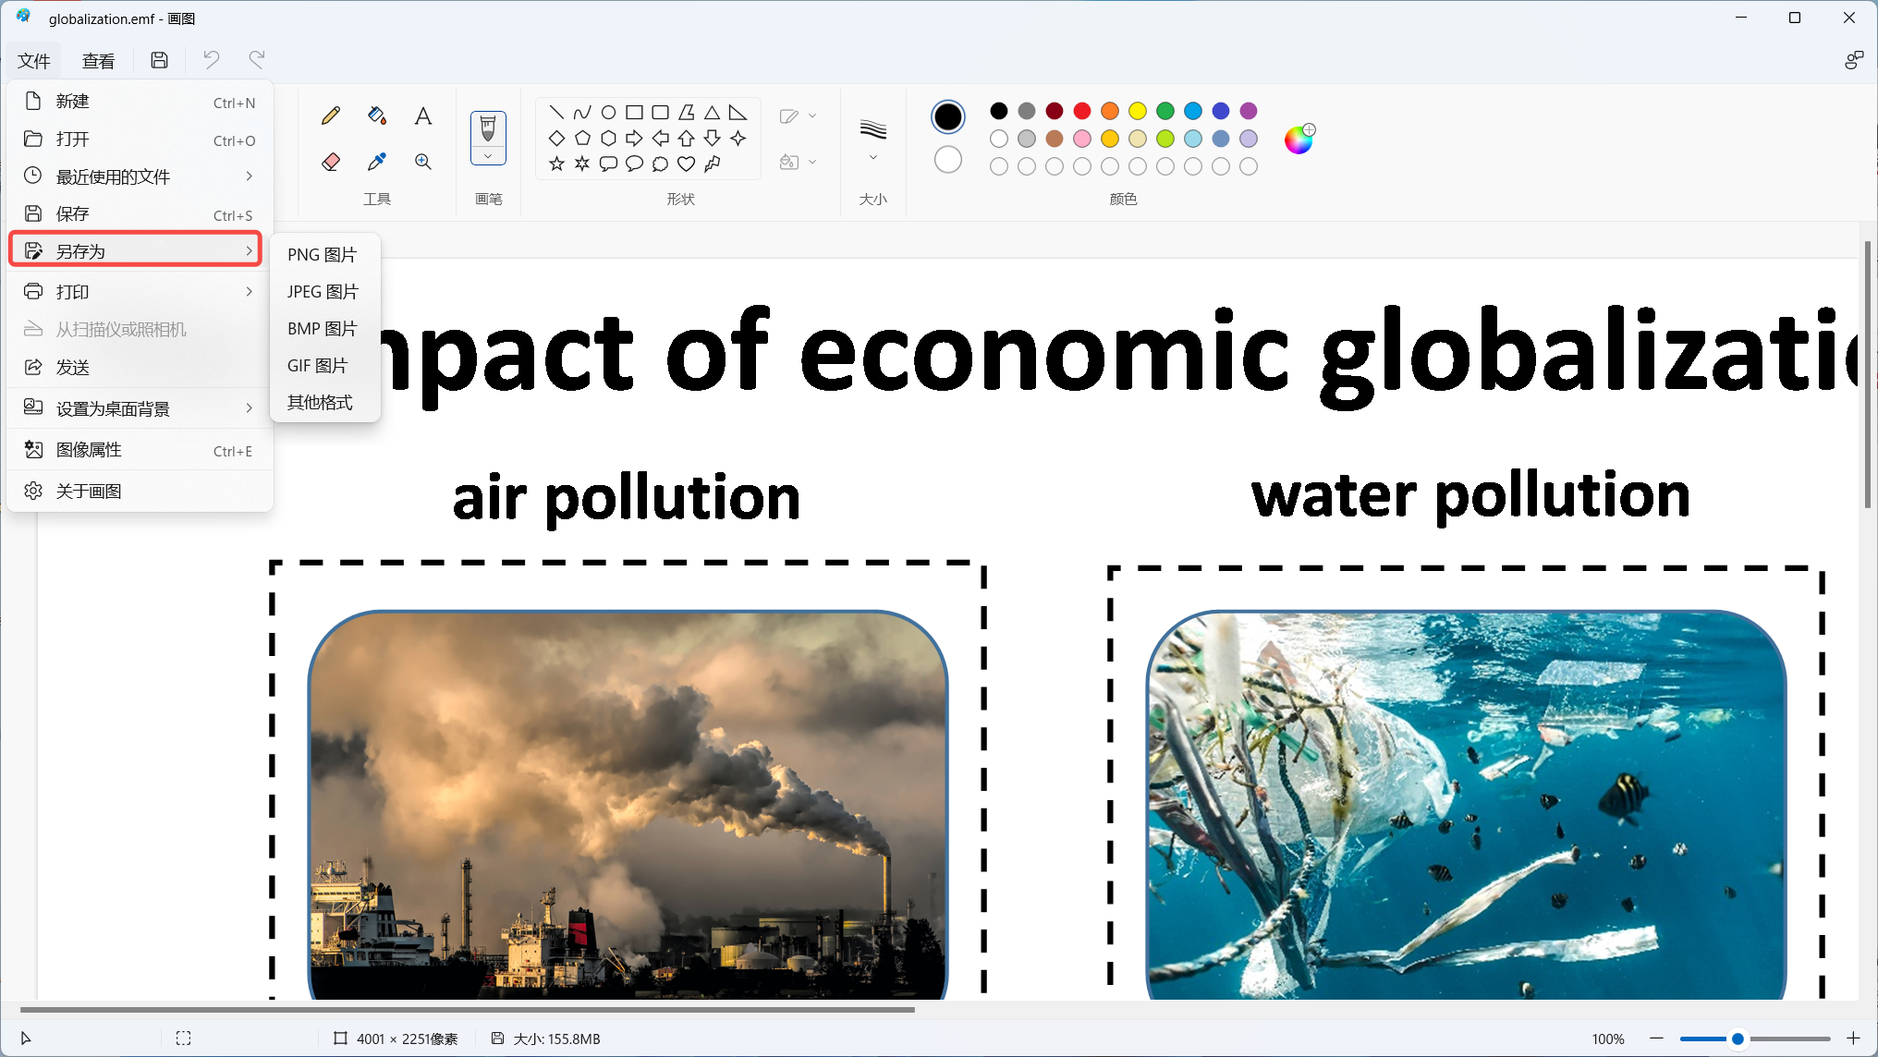
Task: Click the horizontal canvas scrollbar
Action: click(467, 1009)
